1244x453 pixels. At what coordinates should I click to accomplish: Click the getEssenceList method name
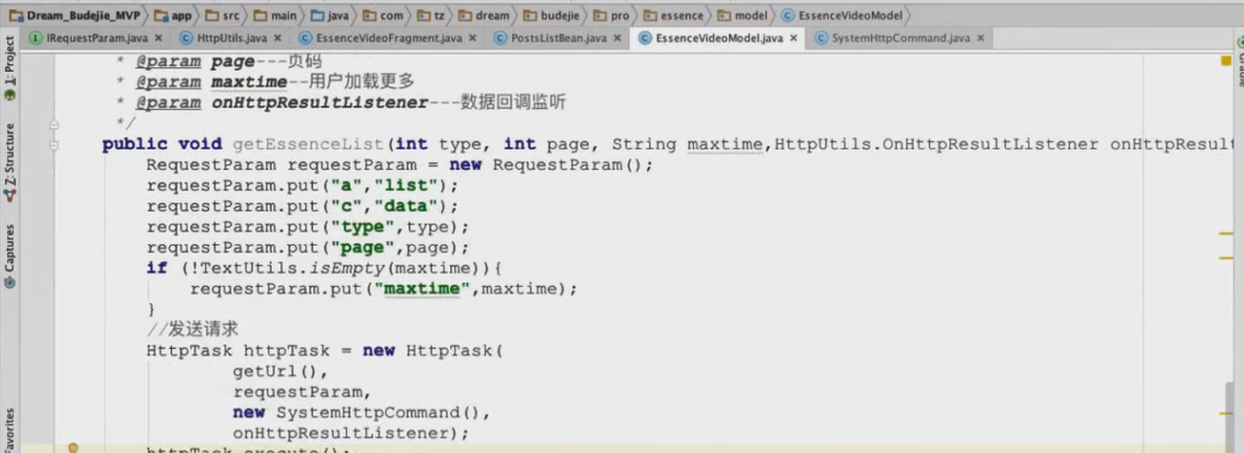pos(309,144)
